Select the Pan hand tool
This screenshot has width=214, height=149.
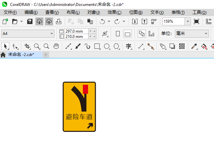pos(56,46)
